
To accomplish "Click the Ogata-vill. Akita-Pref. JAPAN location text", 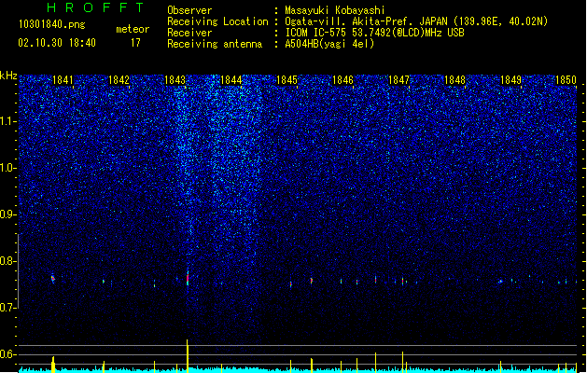I will (416, 21).
